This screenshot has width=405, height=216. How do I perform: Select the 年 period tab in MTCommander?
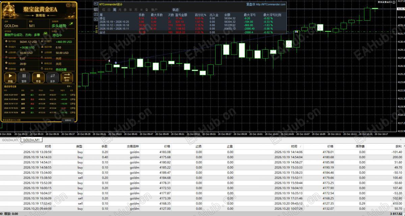[x=131, y=10]
